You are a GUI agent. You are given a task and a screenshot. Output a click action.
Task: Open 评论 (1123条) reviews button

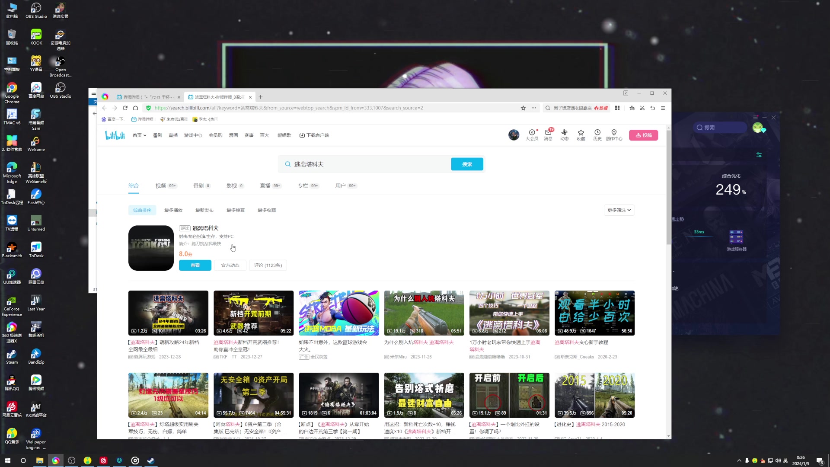point(268,265)
